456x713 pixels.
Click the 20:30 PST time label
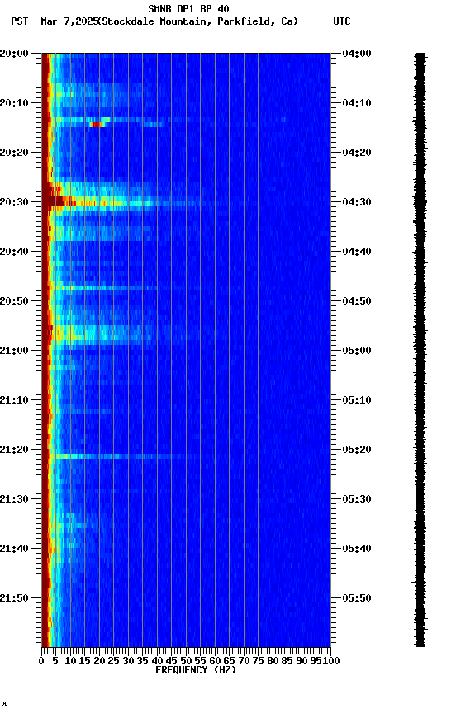click(x=14, y=202)
